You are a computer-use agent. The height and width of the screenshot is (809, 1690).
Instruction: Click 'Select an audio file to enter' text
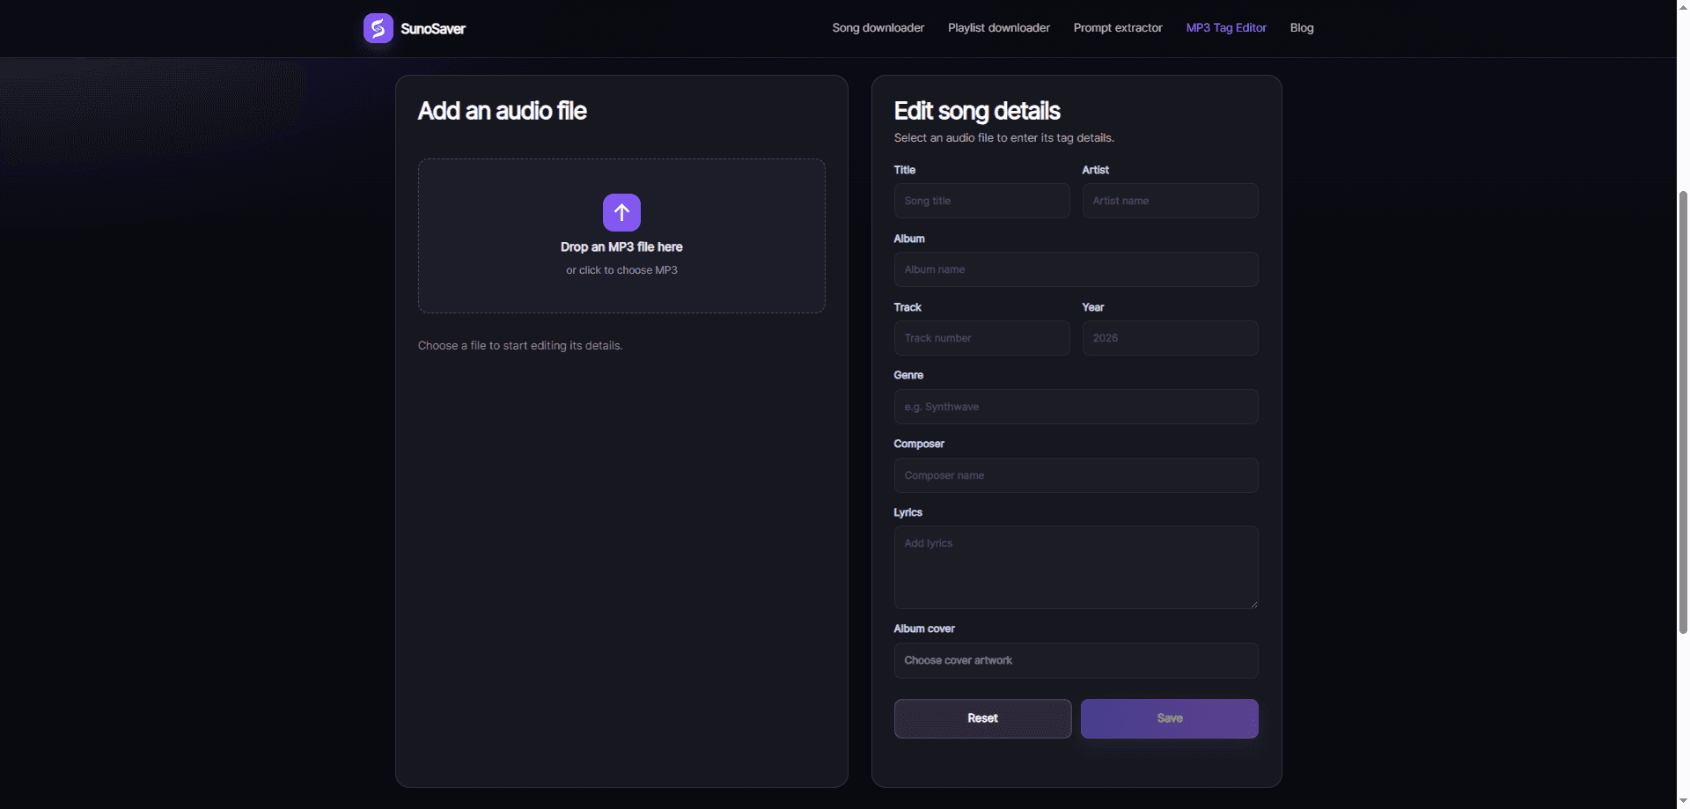(x=1004, y=138)
